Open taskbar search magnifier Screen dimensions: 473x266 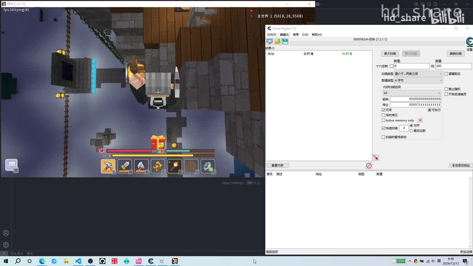(18, 261)
